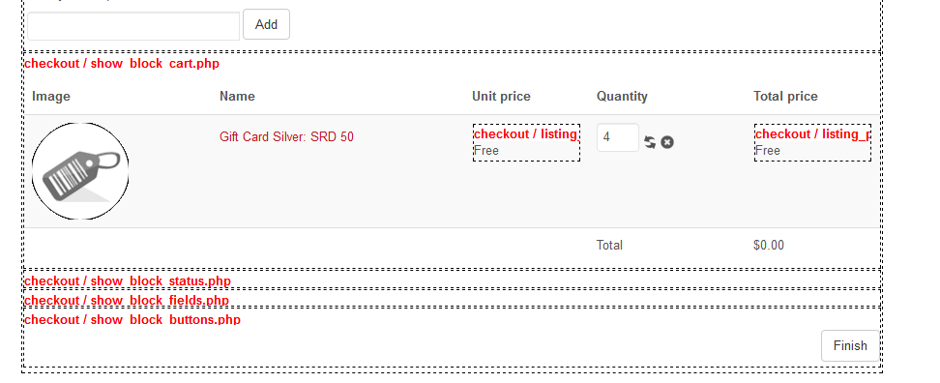This screenshot has height=383, width=940.
Task: Select the show_block_status.php template label
Action: pyautogui.click(x=127, y=281)
